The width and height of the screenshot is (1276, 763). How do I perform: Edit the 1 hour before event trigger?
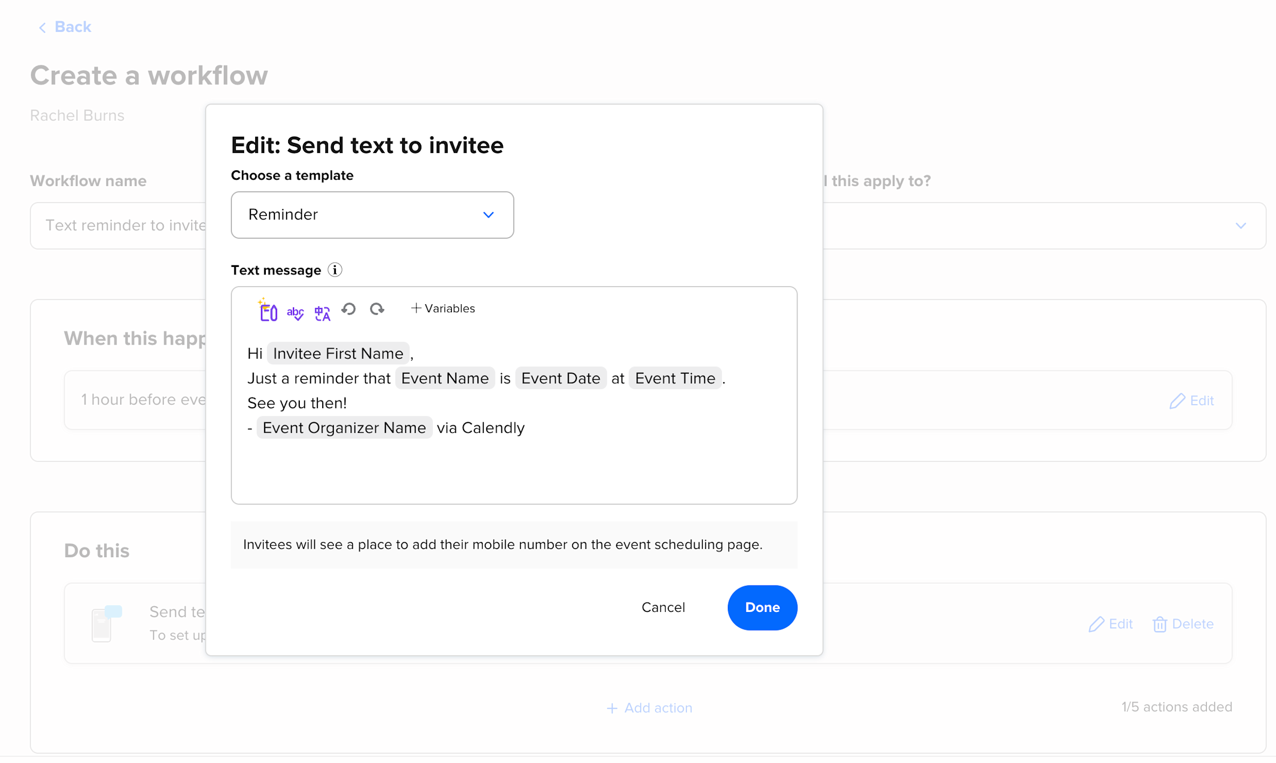[1191, 400]
